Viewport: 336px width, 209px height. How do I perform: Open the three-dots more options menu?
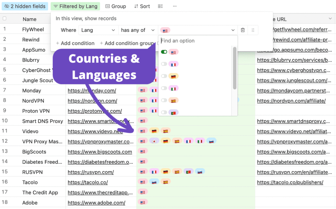(175, 6)
